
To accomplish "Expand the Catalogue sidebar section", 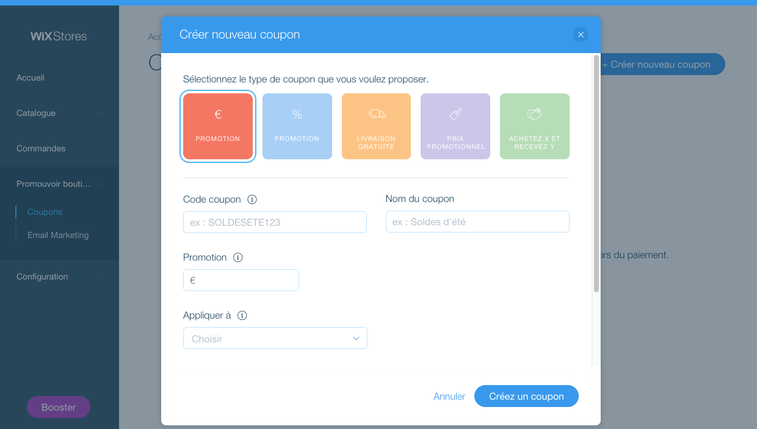I will [101, 114].
